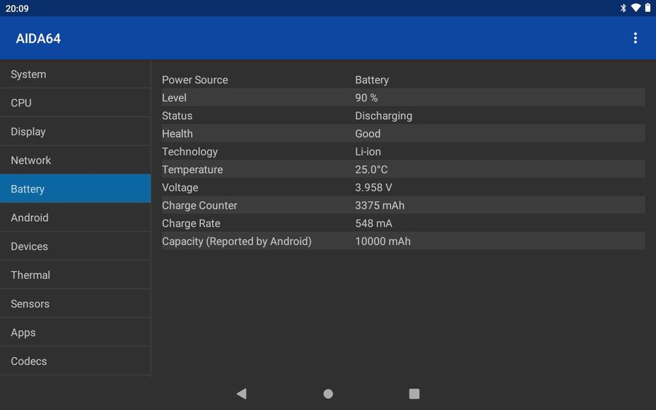The height and width of the screenshot is (410, 656).
Task: Tap the recent apps square button
Action: point(414,394)
